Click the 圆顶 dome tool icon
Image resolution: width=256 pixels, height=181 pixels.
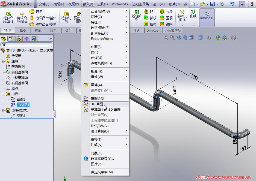coord(162,18)
